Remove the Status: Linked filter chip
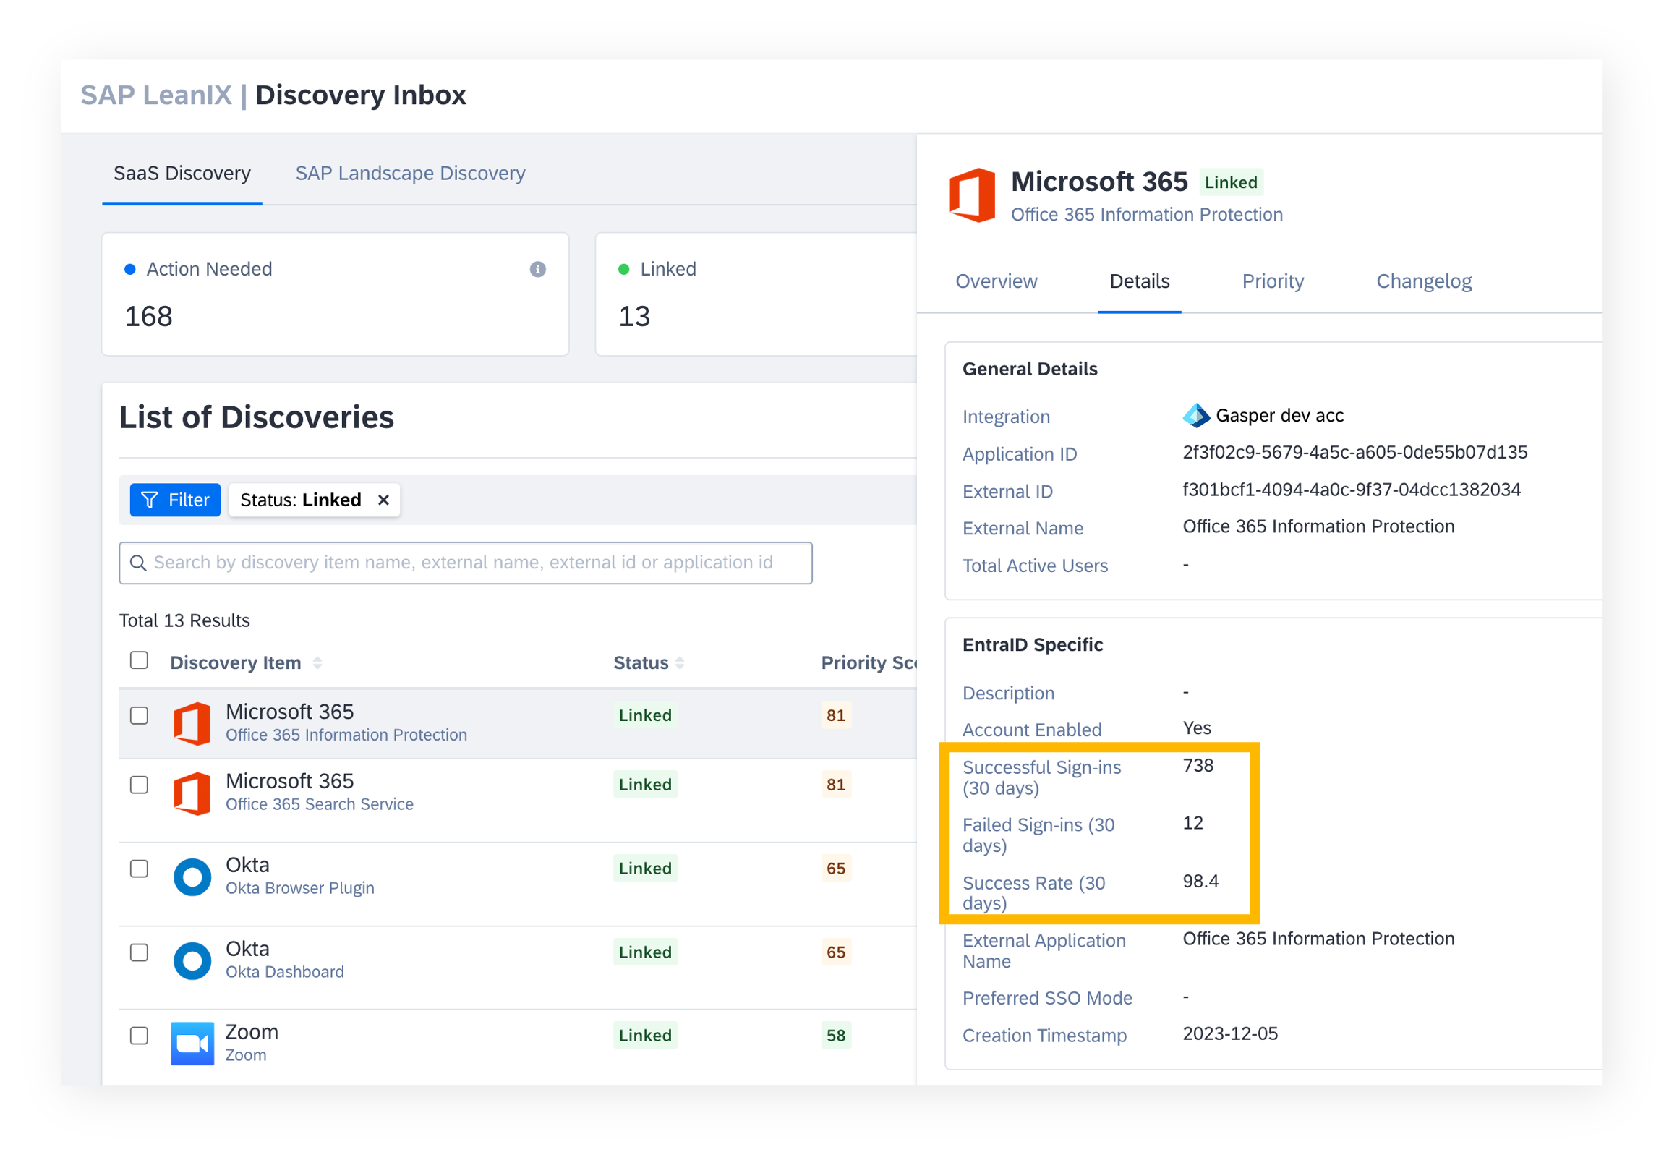 pyautogui.click(x=384, y=500)
